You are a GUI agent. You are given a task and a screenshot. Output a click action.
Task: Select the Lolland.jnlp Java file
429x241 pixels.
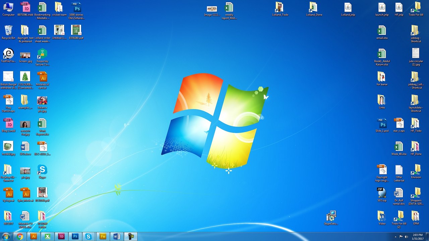[x=348, y=9]
